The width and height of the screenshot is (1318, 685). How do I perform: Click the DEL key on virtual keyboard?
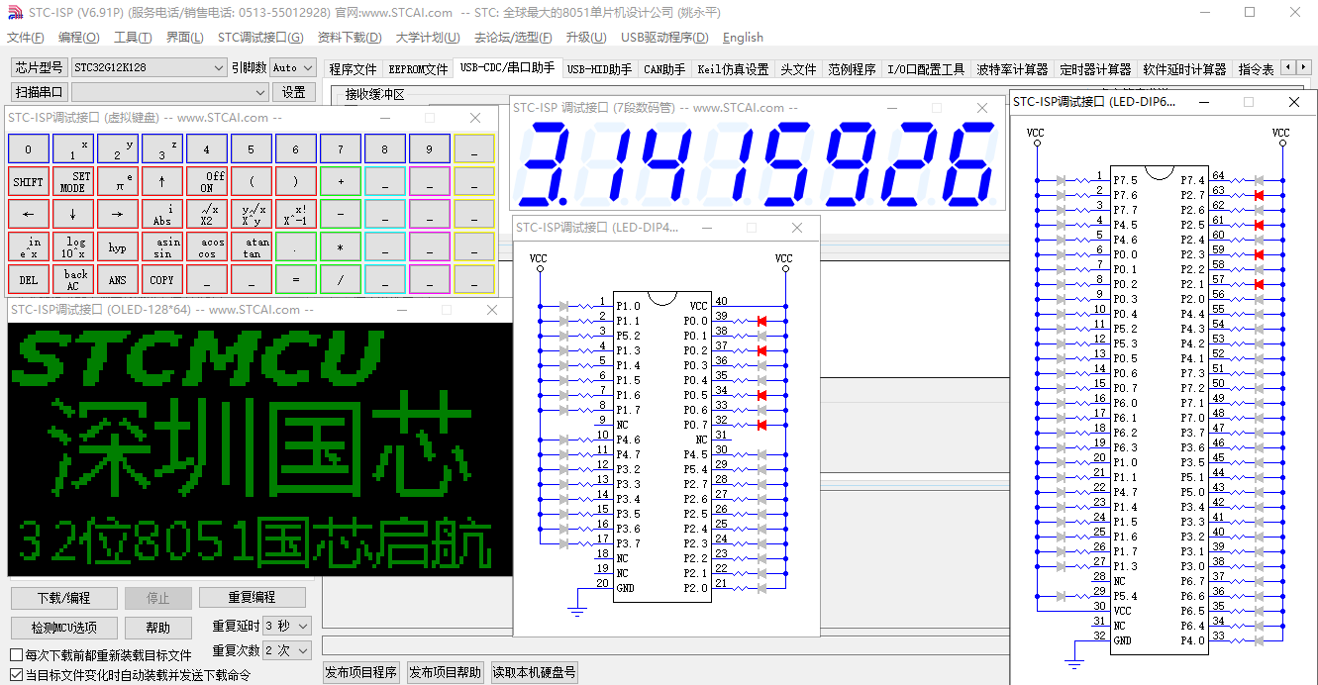click(29, 280)
